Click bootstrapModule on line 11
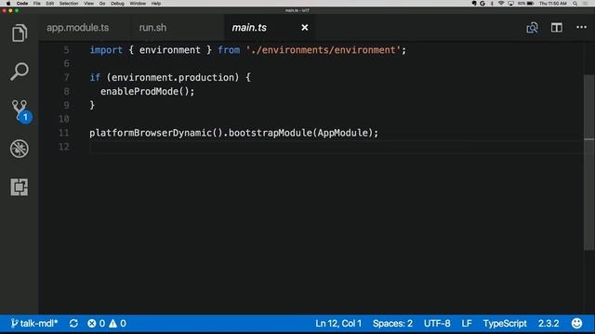The height and width of the screenshot is (334, 595). (x=271, y=133)
